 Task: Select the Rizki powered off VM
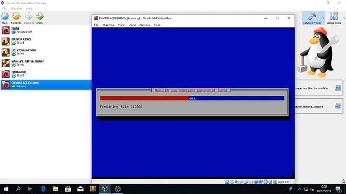click(x=46, y=30)
